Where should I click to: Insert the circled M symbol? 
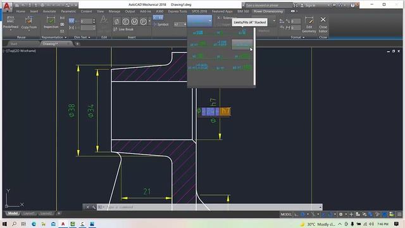coord(134,22)
